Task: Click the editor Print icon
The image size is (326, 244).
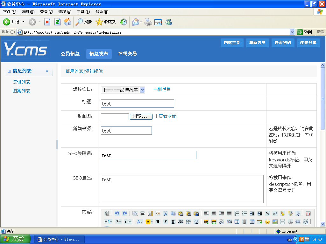Action: pos(143,213)
